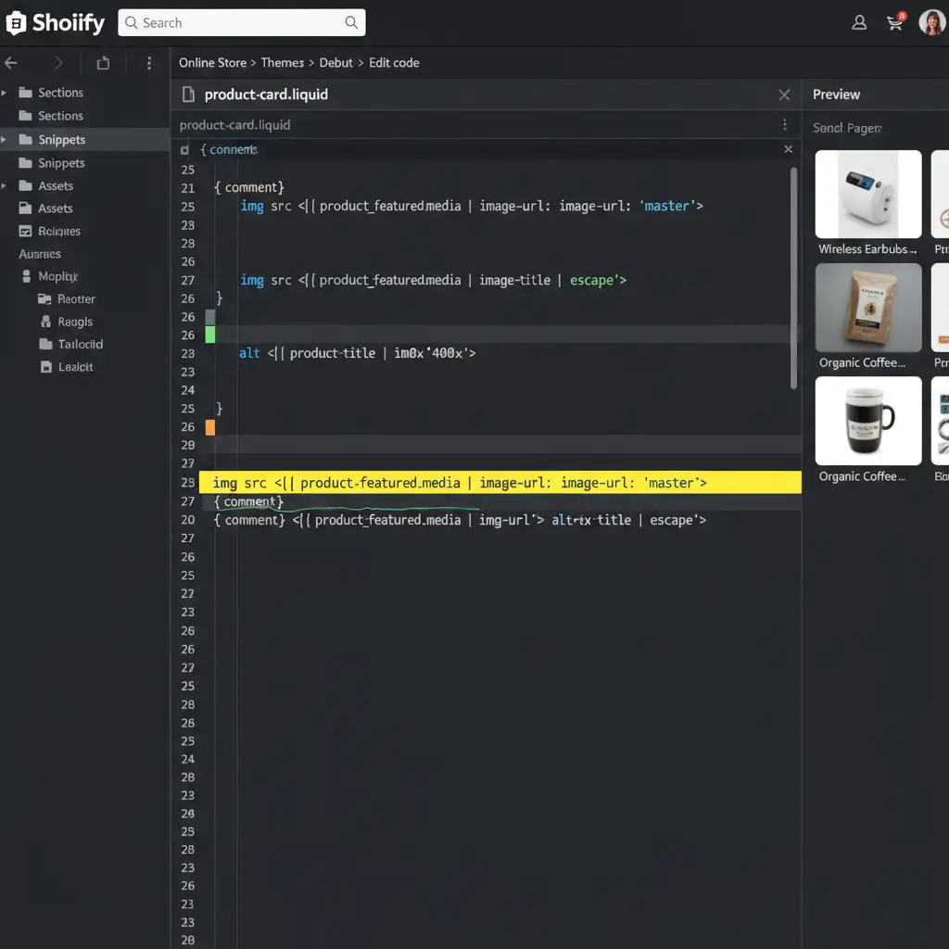
Task: Click the Shopify logo icon
Action: (16, 23)
